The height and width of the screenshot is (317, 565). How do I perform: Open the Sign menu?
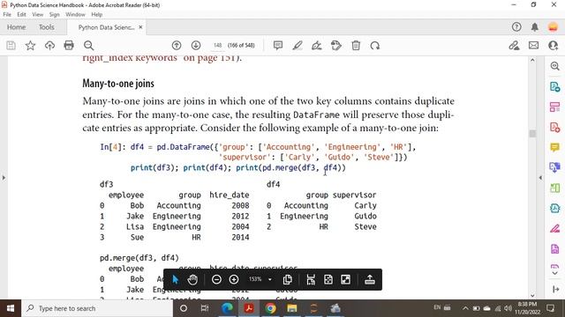(x=55, y=14)
